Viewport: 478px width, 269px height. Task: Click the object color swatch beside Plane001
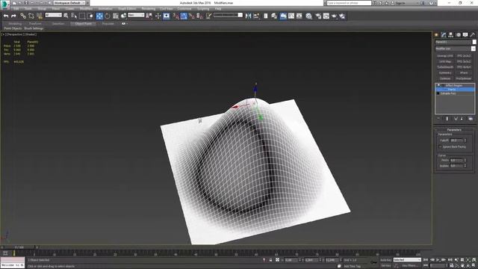[x=474, y=42]
